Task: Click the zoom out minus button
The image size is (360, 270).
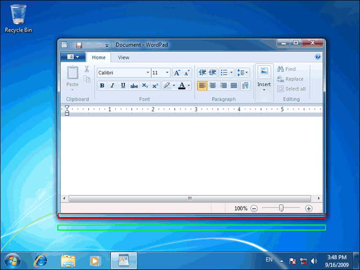Action: click(254, 209)
